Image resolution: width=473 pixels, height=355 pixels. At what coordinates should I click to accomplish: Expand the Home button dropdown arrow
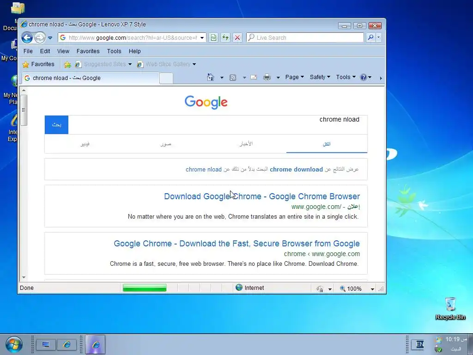pyautogui.click(x=222, y=78)
